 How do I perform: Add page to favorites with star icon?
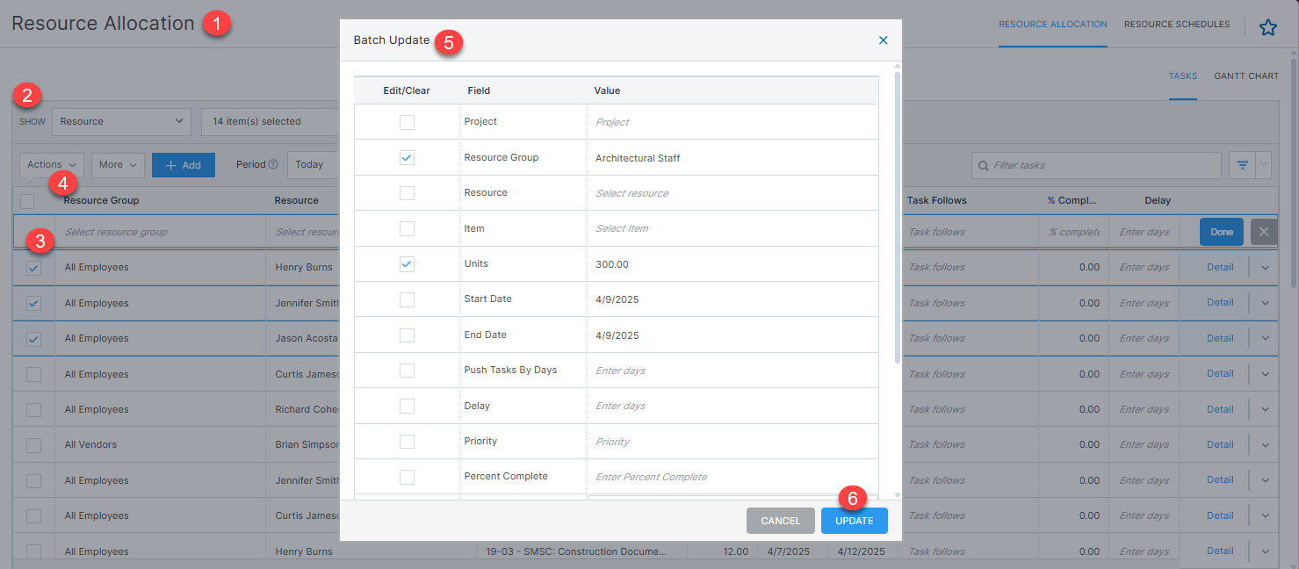click(x=1267, y=27)
